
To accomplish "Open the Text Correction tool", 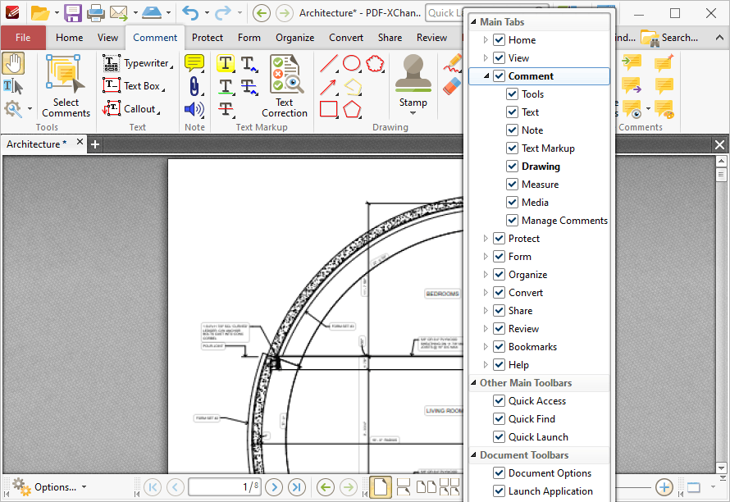I will coord(285,86).
